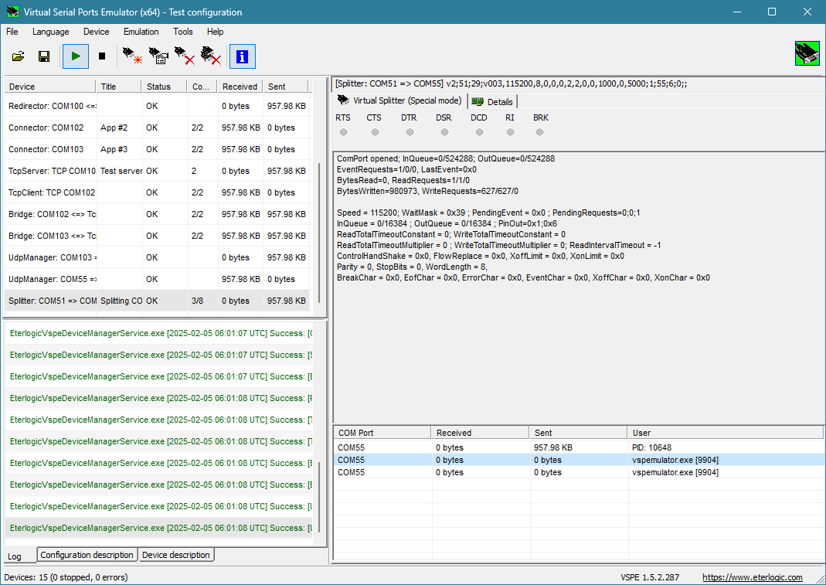Delete the selected device with the single red X icon
The image size is (826, 585).
(185, 56)
